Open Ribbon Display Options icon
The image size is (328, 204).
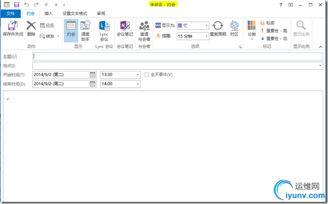click(291, 5)
